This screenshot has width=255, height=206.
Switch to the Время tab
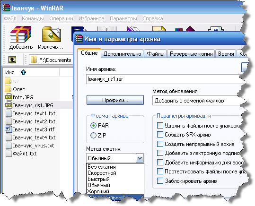pos(226,53)
